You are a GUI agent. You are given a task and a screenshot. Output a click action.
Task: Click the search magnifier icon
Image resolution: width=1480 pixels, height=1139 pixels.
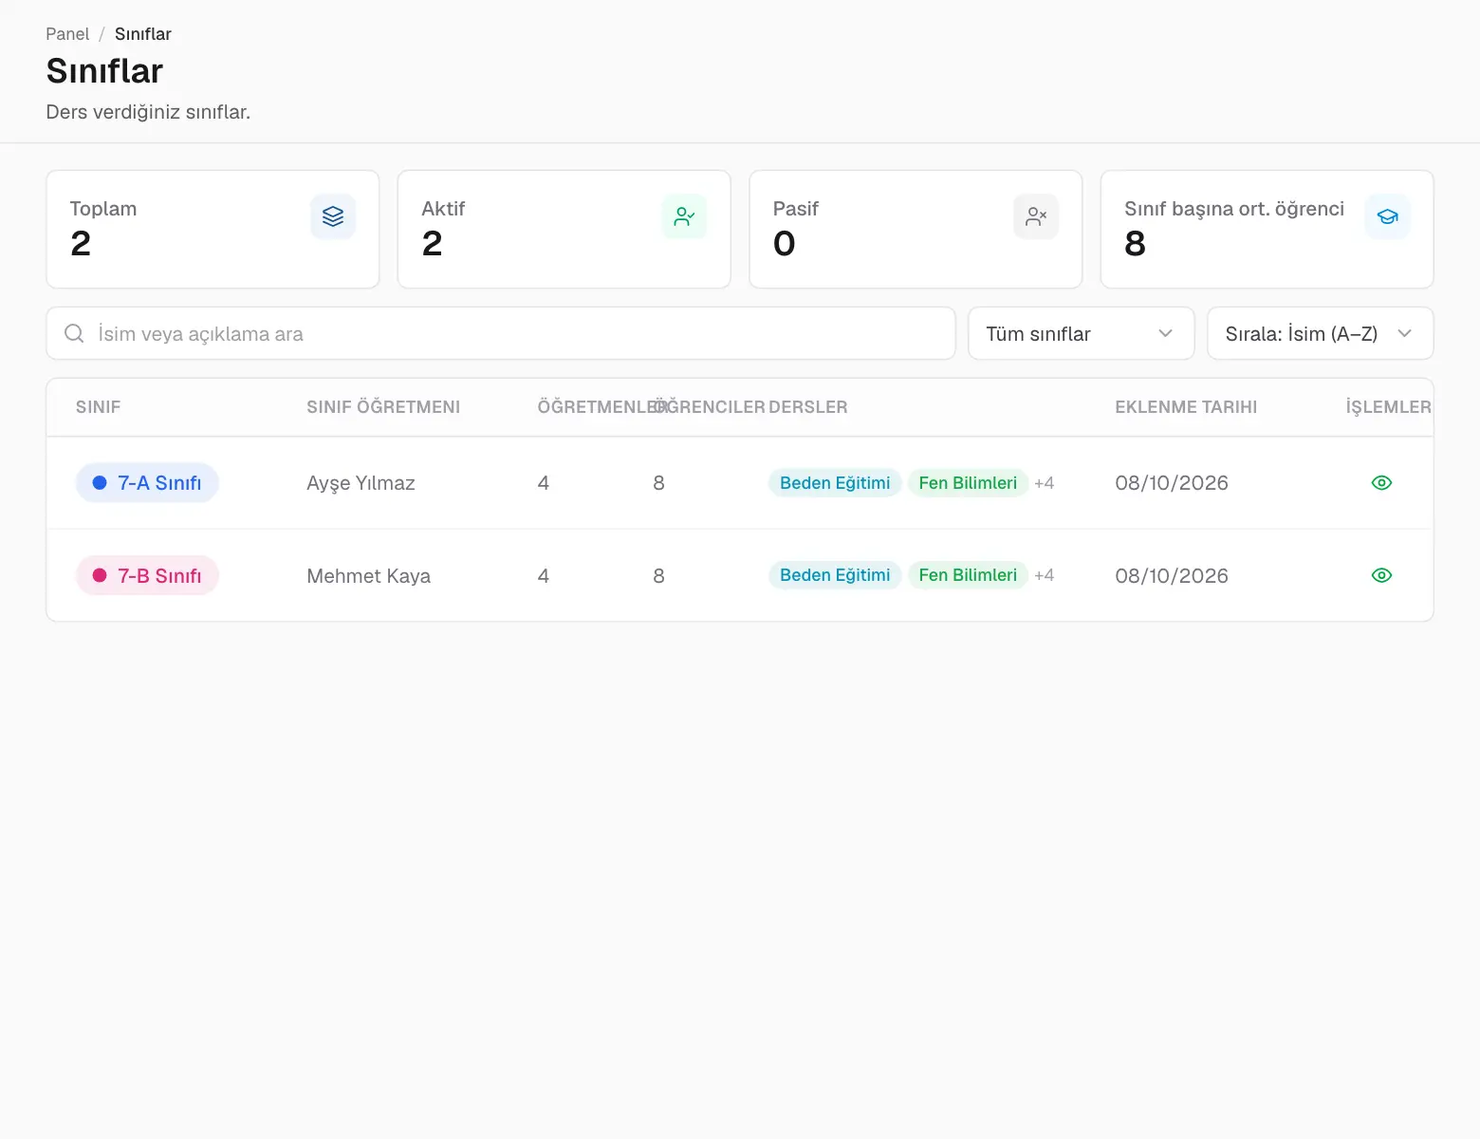tap(74, 333)
